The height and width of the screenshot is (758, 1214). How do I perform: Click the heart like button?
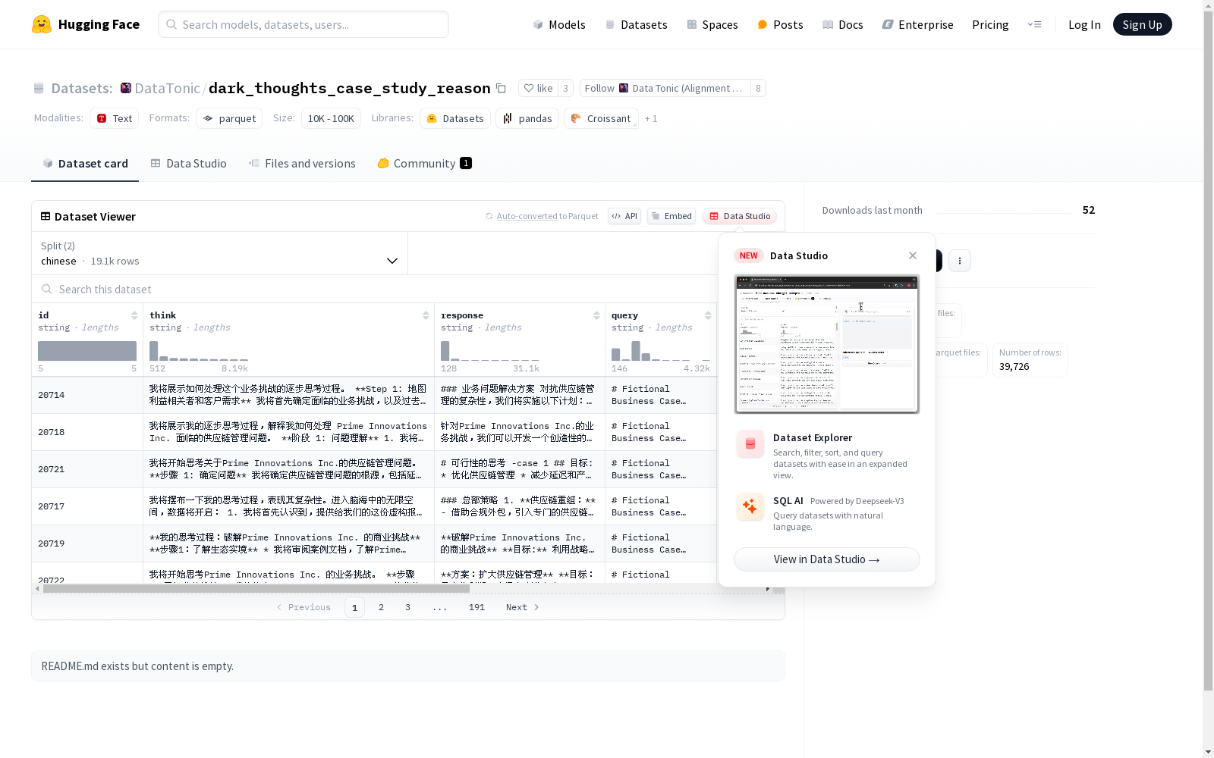pyautogui.click(x=538, y=88)
